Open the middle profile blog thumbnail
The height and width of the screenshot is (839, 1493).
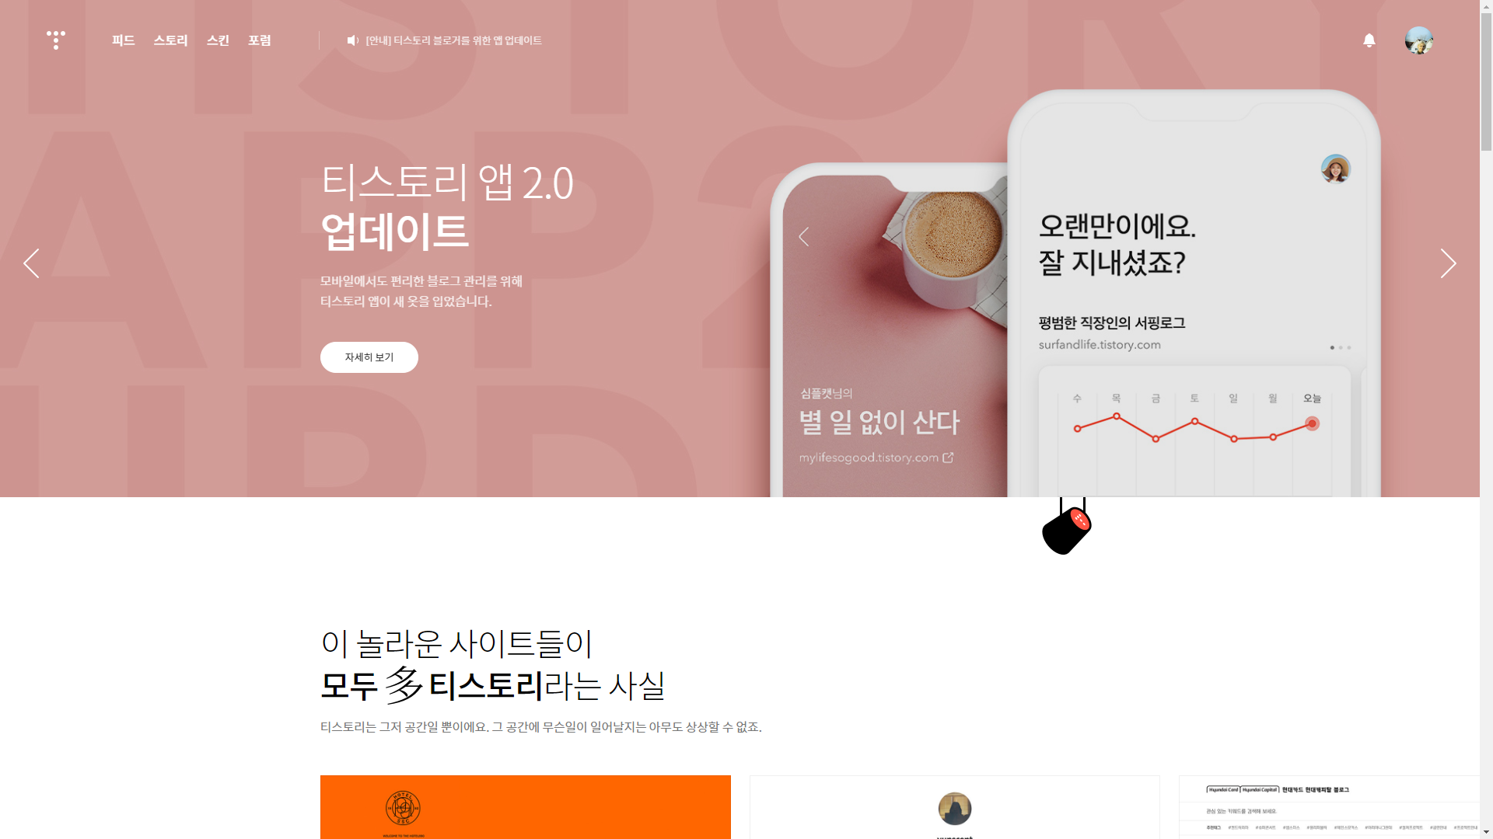click(955, 807)
